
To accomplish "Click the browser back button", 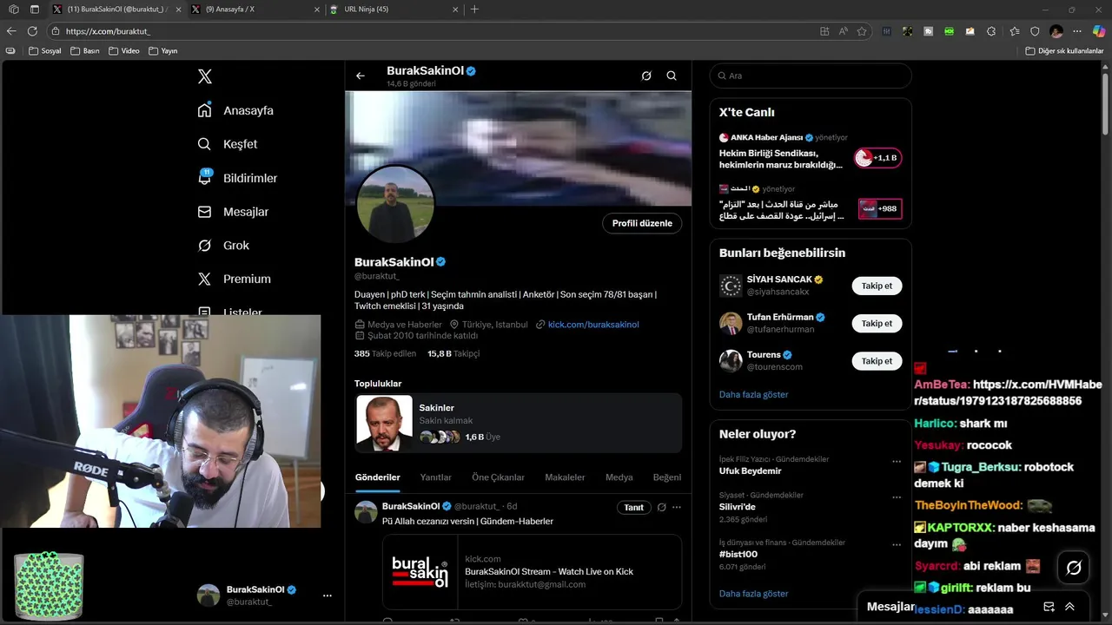I will 11,31.
